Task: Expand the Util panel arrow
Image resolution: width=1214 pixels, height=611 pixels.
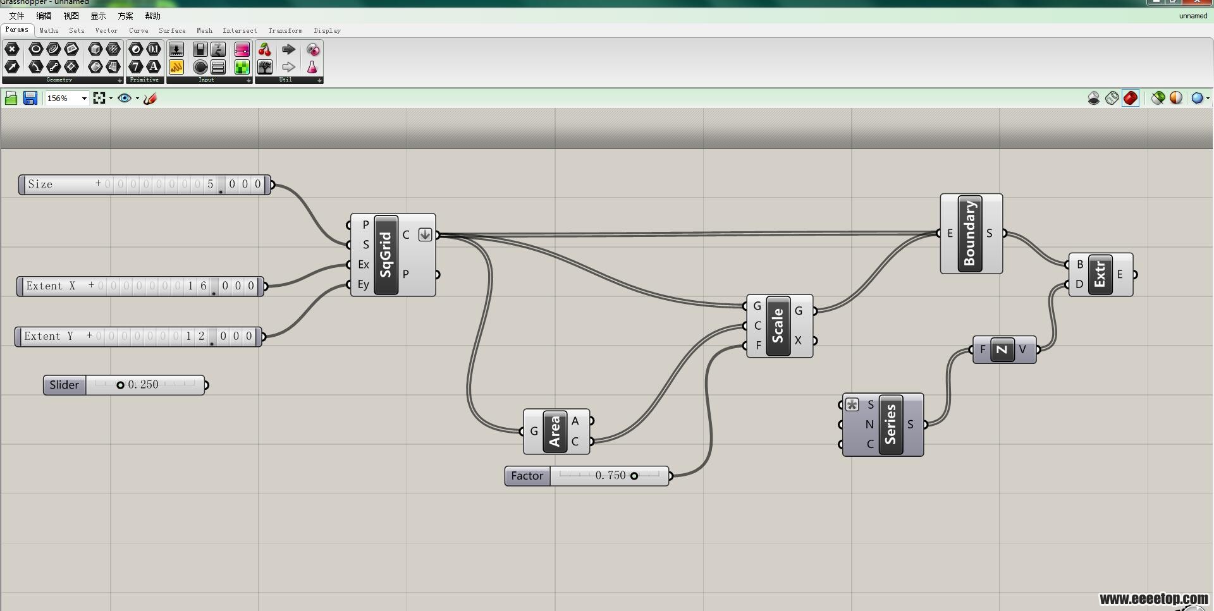Action: pos(319,80)
